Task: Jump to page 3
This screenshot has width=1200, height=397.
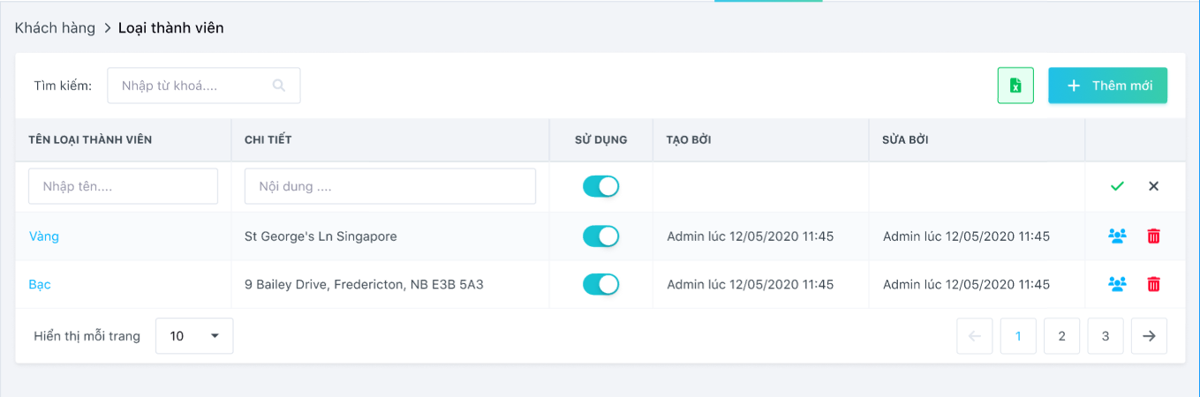Action: point(1106,336)
